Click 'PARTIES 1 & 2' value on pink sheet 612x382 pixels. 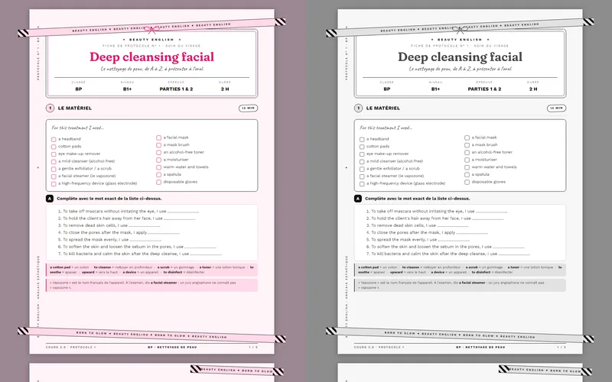176,89
